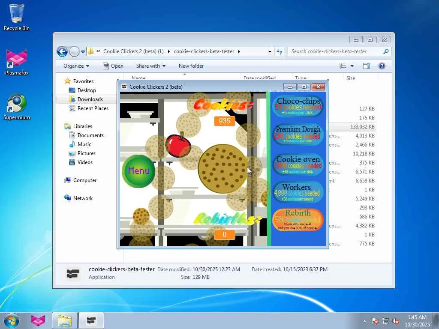
Task: Show hidden tray icons arrow
Action: (x=364, y=321)
